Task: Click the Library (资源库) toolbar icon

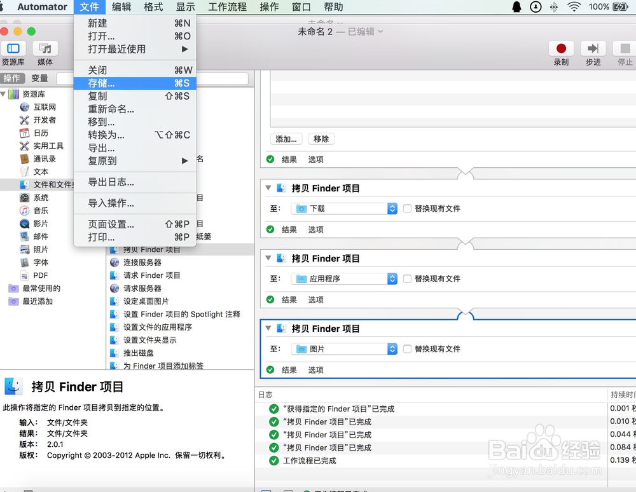Action: click(x=13, y=49)
